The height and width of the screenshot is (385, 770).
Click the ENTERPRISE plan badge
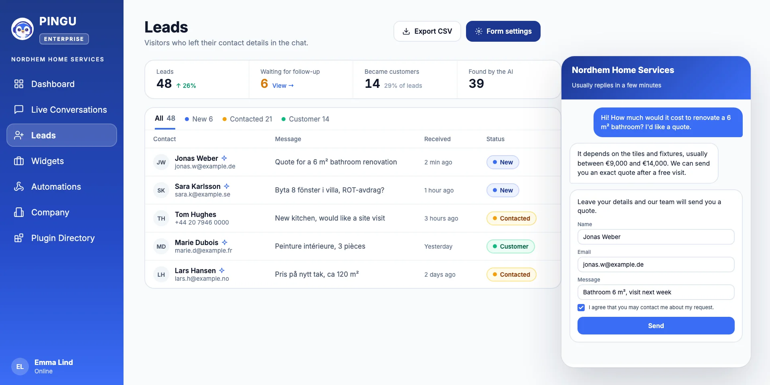pyautogui.click(x=64, y=39)
